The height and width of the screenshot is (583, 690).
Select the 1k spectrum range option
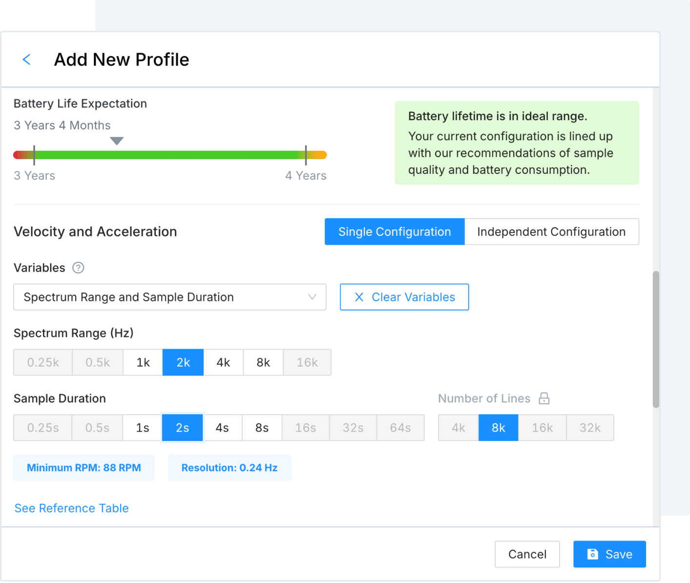pyautogui.click(x=143, y=362)
